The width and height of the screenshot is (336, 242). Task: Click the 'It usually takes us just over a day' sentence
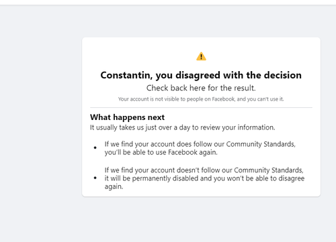[182, 127]
